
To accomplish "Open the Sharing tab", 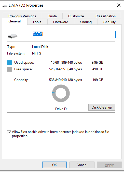I will pos(86,22).
